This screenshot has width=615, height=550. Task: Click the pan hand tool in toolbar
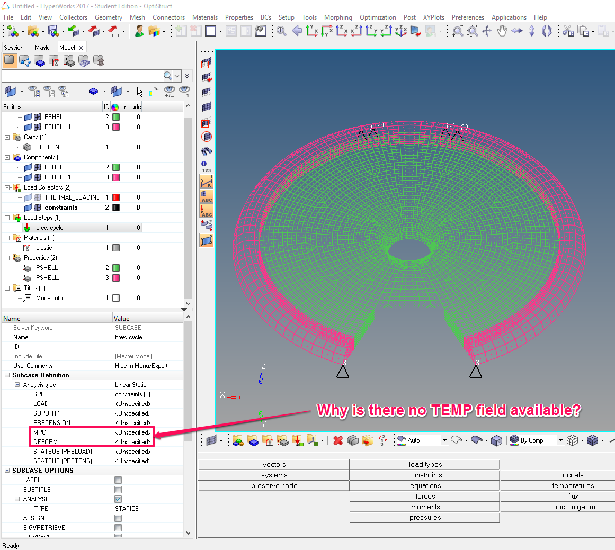coord(502,31)
